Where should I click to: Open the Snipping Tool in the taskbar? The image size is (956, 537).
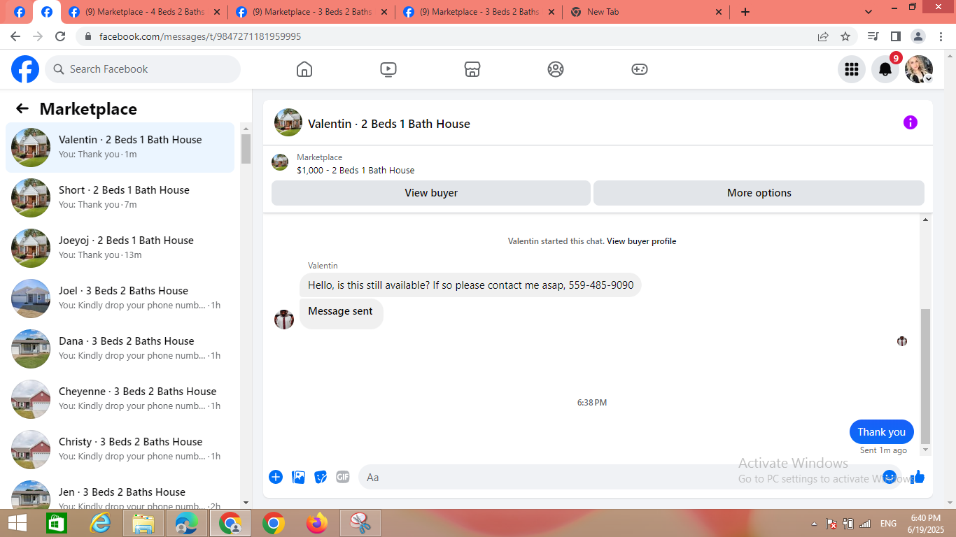[x=360, y=523]
